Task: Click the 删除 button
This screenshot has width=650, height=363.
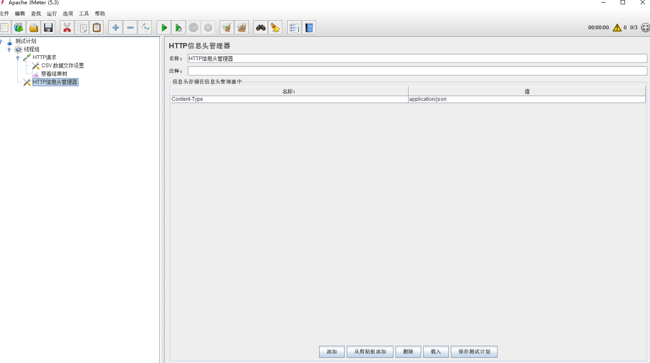Action: coord(408,352)
